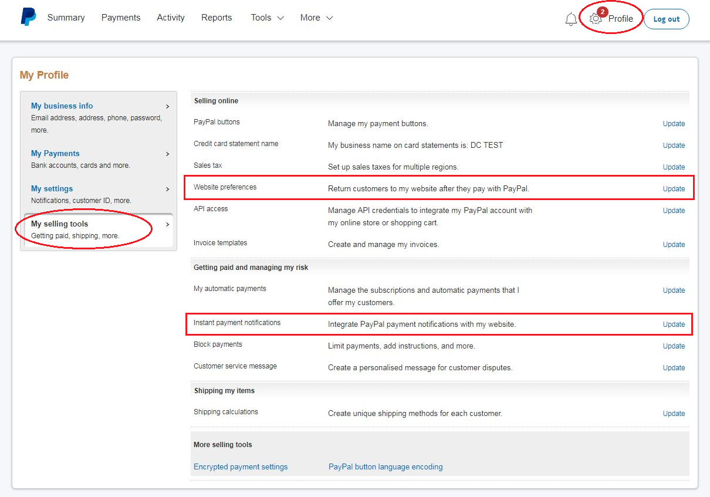Update Website preferences

tap(674, 189)
